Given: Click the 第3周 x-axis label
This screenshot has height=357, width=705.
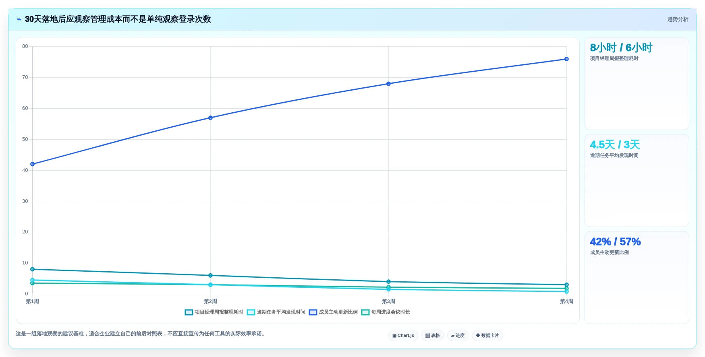Looking at the screenshot, I should pyautogui.click(x=388, y=301).
